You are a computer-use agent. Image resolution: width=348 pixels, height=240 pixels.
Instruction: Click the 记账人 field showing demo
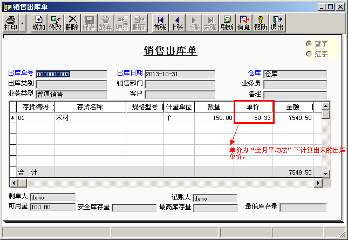click(x=215, y=198)
